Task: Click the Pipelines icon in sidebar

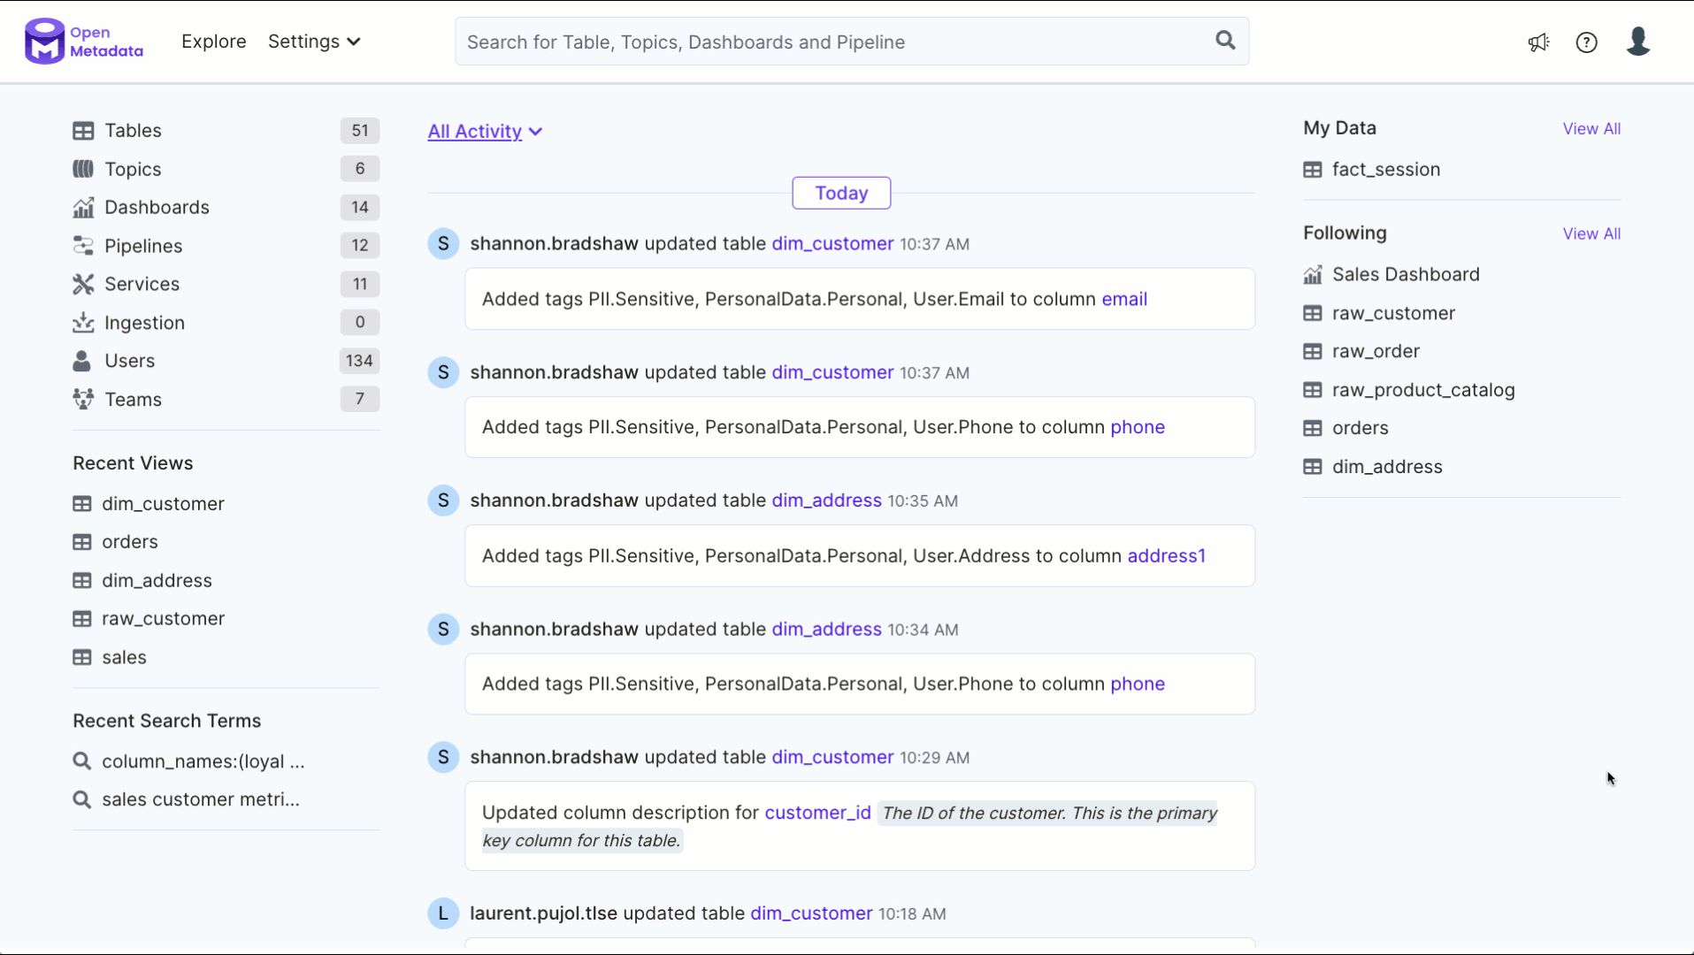Action: tap(83, 246)
